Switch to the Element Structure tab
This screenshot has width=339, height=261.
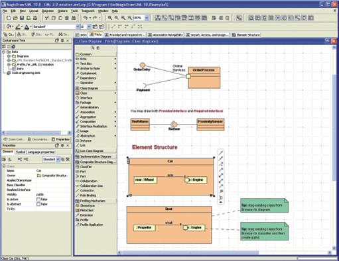pyautogui.click(x=245, y=35)
